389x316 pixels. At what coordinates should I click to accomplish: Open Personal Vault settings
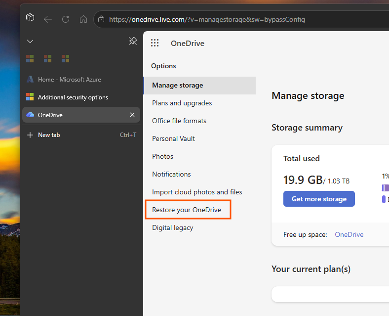pos(173,138)
